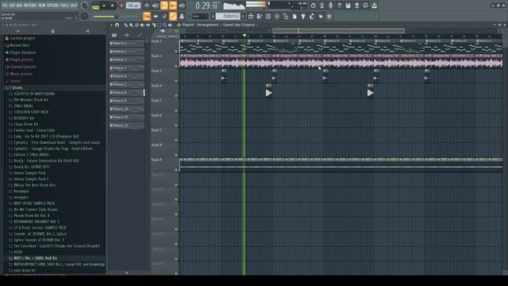The image size is (508, 286).
Task: Select Pattern 1 in the picker
Action: 126,43
